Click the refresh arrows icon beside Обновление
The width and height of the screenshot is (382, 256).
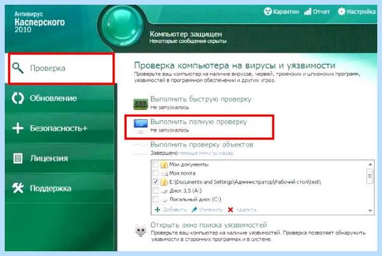pos(18,98)
